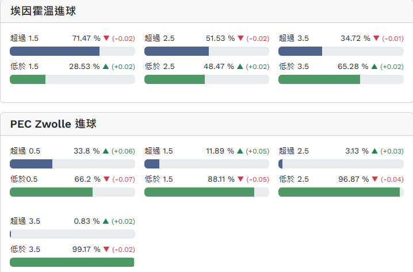Click green up arrow beside 埃因霍溫 低於 1.5
Image resolution: width=413 pixels, height=272 pixels.
[x=106, y=67]
